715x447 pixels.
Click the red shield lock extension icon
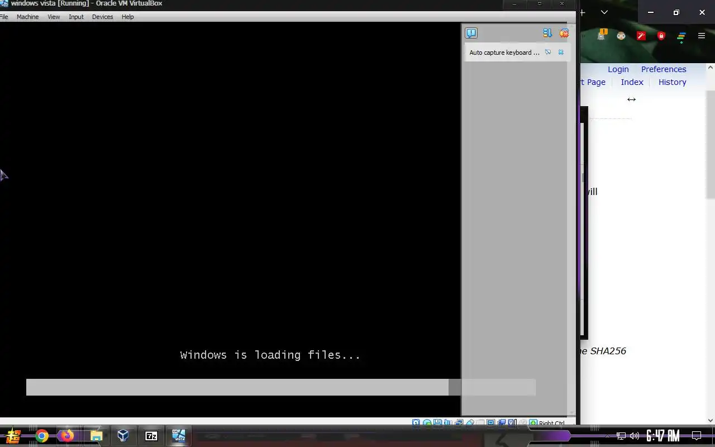[x=661, y=36]
